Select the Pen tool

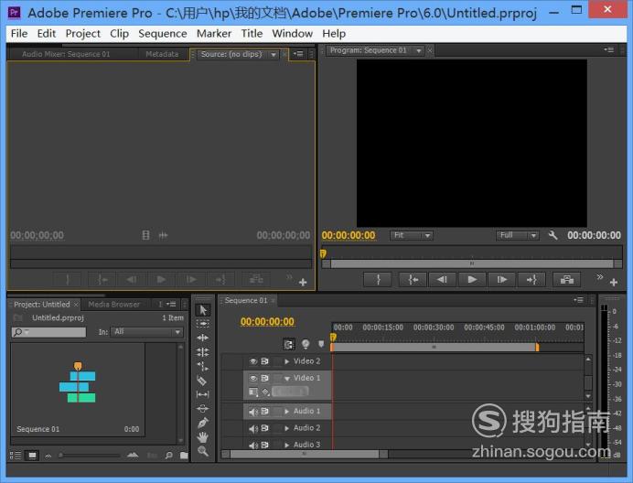pos(203,423)
